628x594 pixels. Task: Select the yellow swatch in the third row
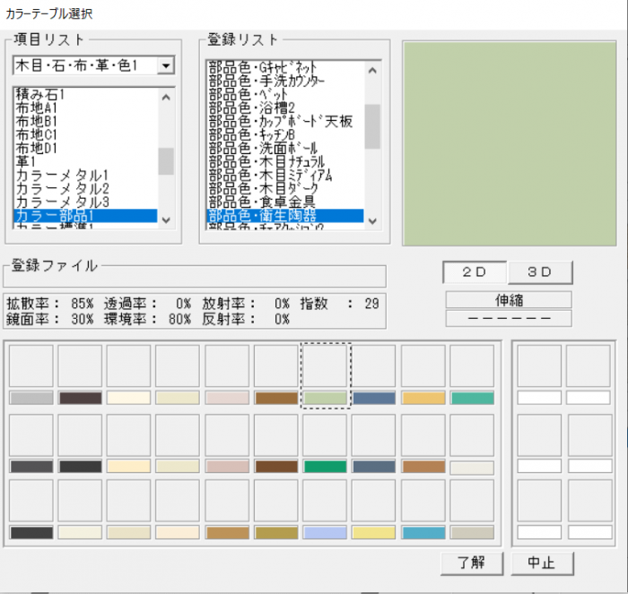click(x=374, y=532)
